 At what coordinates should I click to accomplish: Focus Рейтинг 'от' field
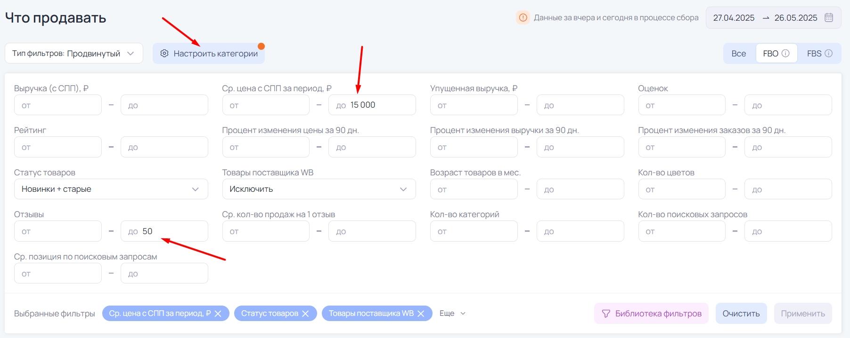58,147
